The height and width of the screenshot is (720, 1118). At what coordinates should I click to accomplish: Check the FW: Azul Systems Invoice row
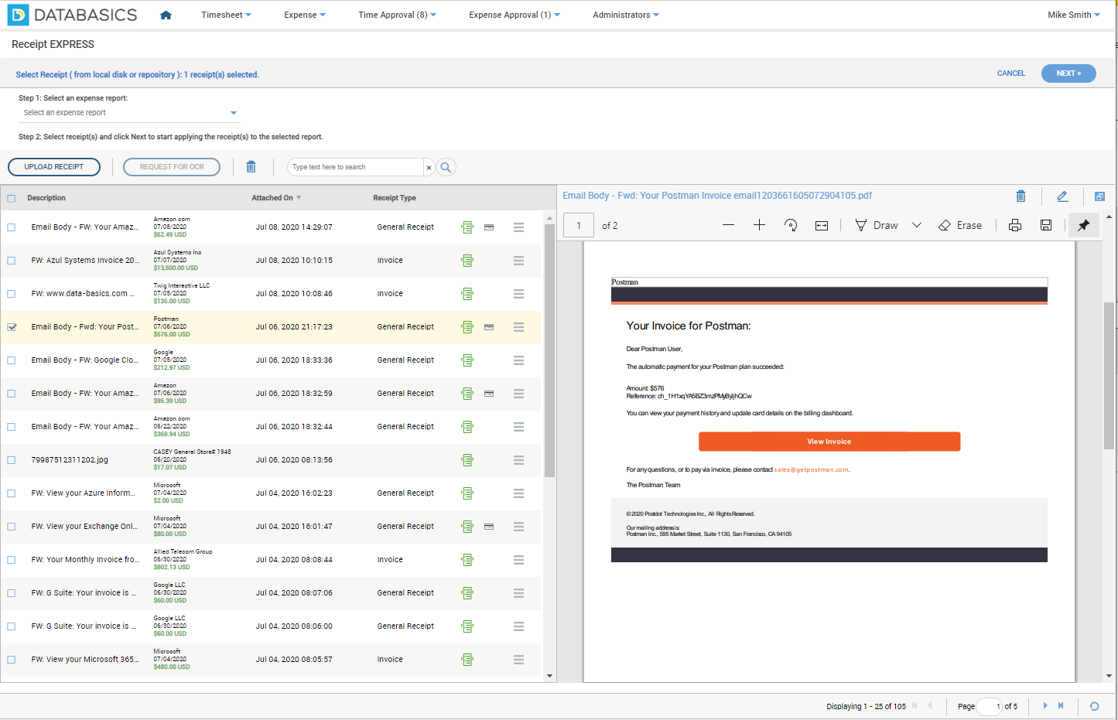(x=12, y=261)
